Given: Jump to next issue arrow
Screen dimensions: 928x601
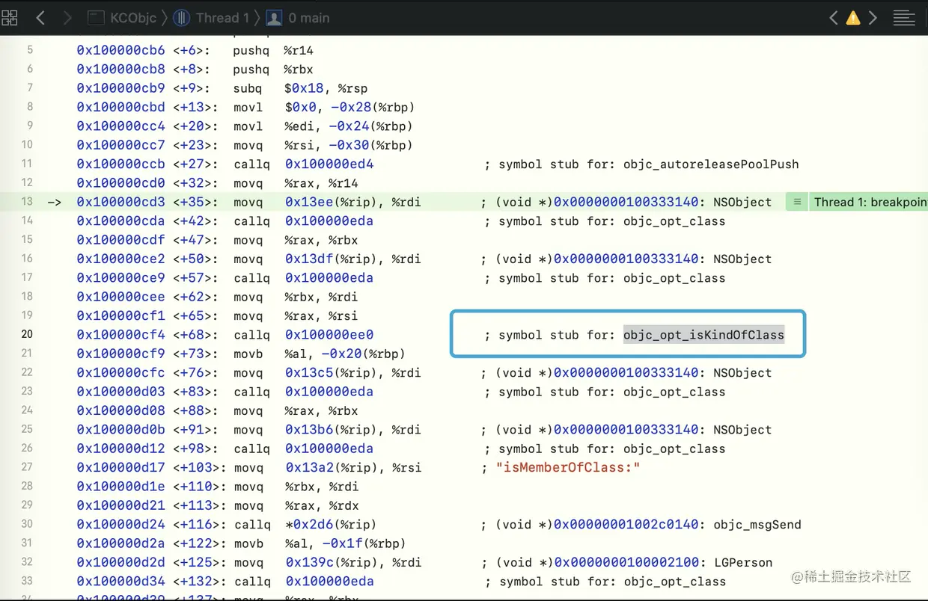Looking at the screenshot, I should 873,18.
